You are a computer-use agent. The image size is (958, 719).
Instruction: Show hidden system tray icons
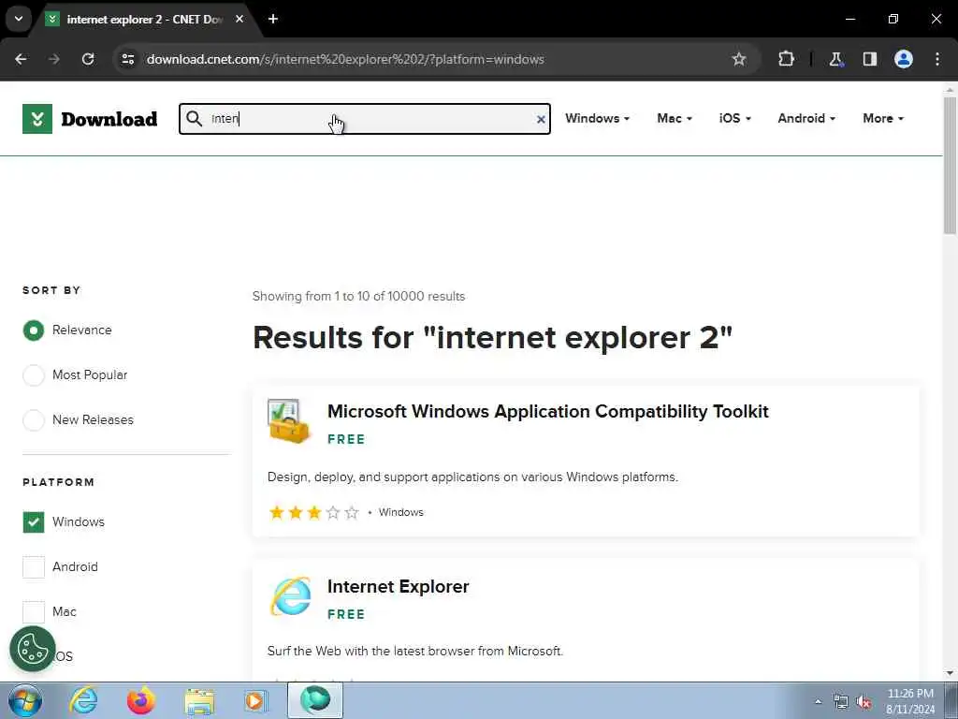click(818, 702)
